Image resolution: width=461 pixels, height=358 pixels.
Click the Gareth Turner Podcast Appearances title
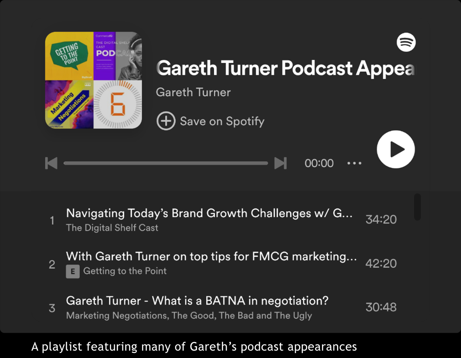tap(285, 68)
